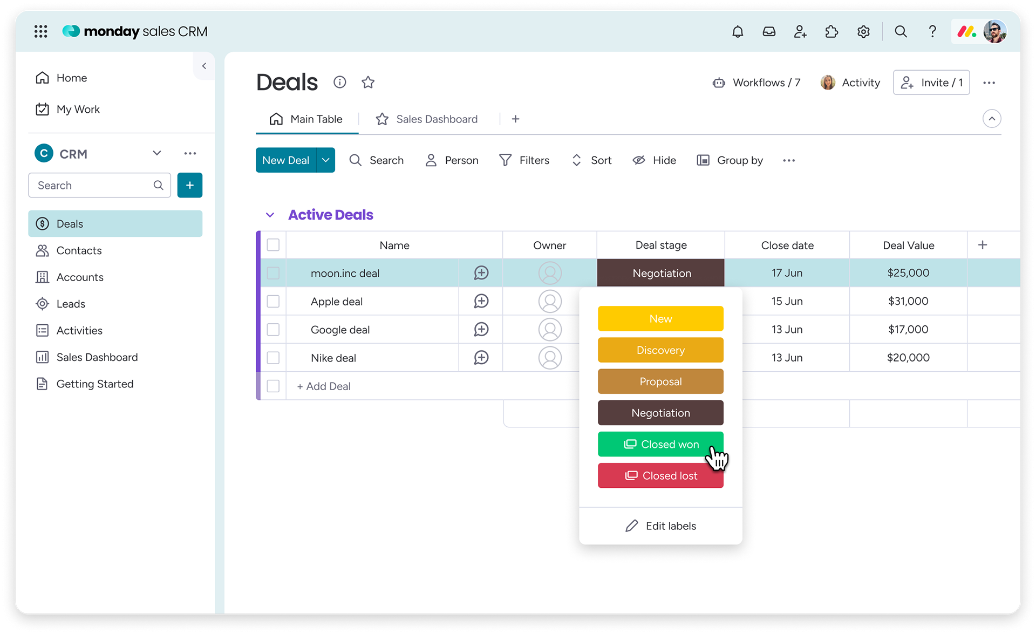Image resolution: width=1036 pixels, height=634 pixels.
Task: Open Contacts in the sidebar
Action: click(x=79, y=250)
